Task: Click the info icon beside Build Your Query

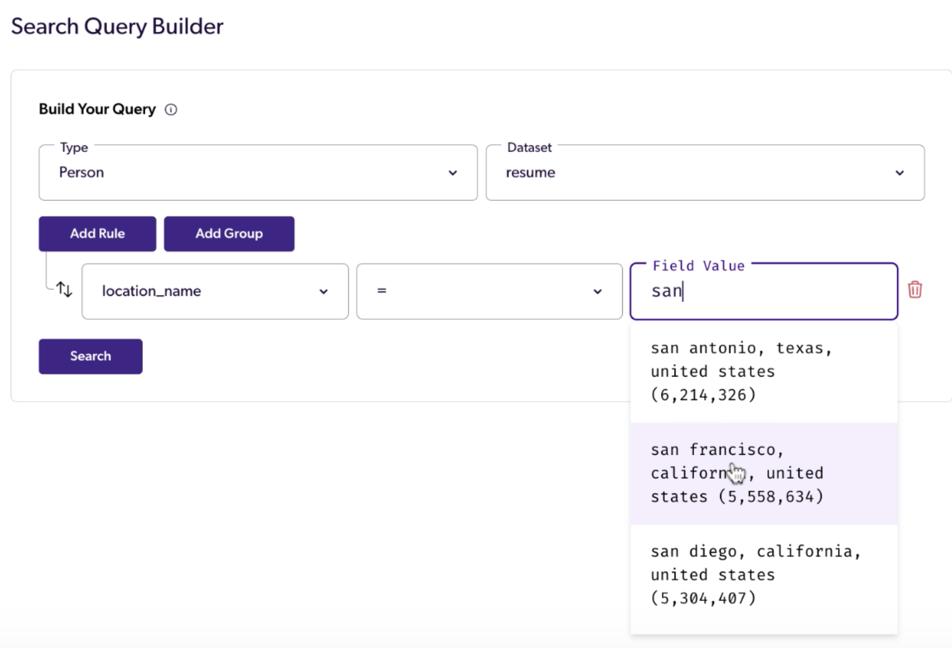Action: [171, 110]
